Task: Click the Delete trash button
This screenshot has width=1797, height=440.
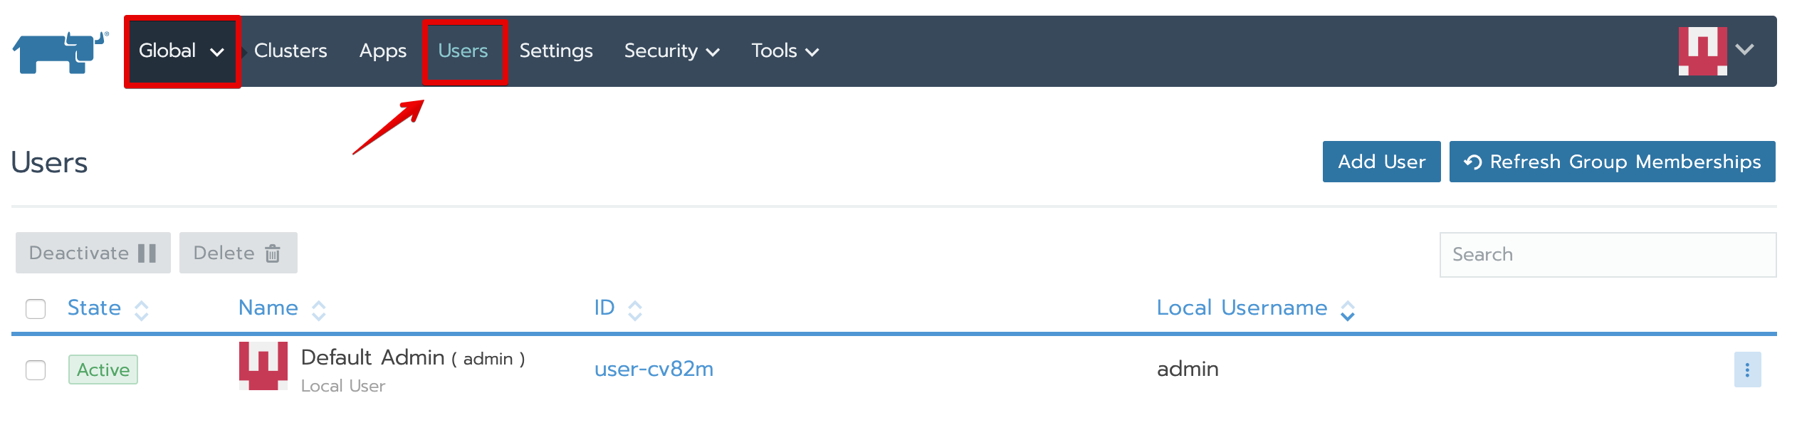Action: 238,253
